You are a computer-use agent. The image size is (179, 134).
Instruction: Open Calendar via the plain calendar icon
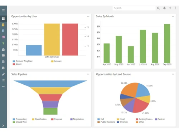[3, 61]
